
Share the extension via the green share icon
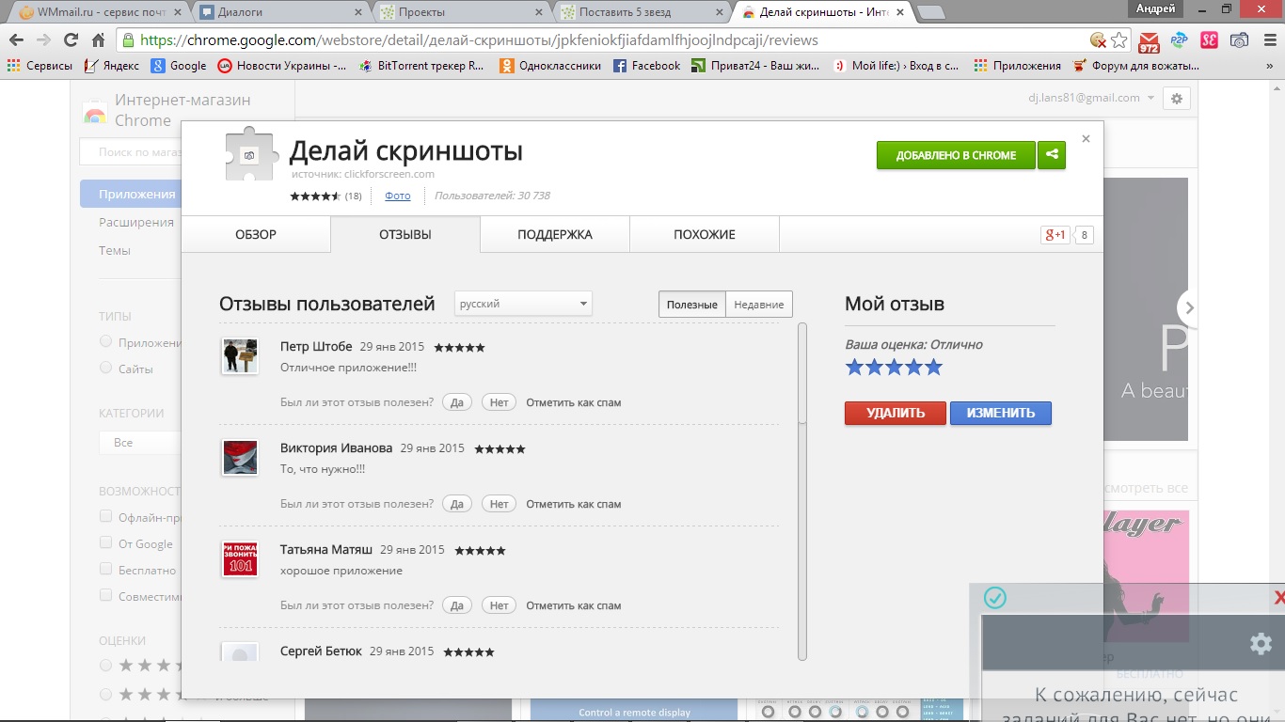coord(1052,155)
